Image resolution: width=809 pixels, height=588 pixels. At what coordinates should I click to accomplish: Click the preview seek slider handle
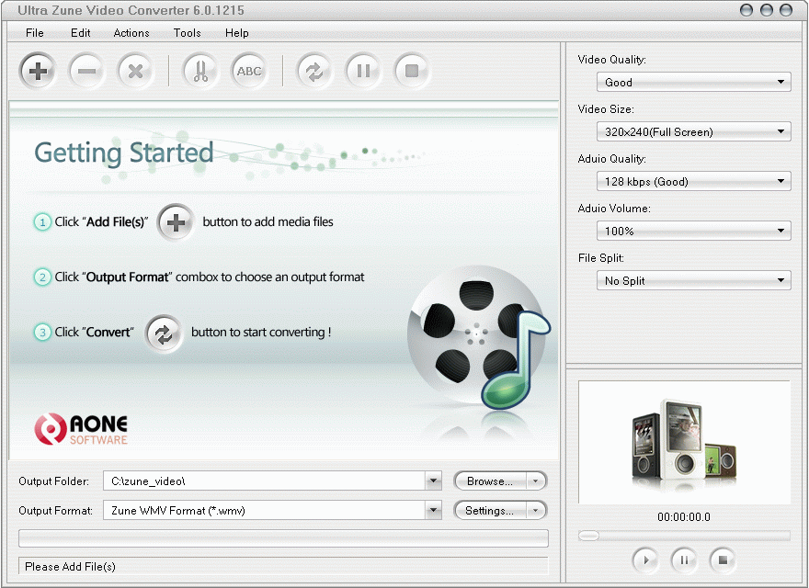point(588,536)
